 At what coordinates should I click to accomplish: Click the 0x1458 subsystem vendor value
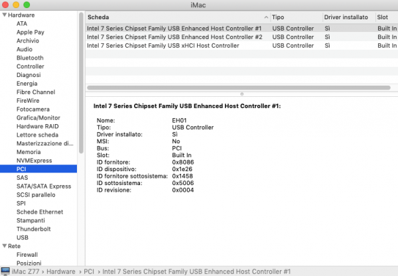(182, 176)
